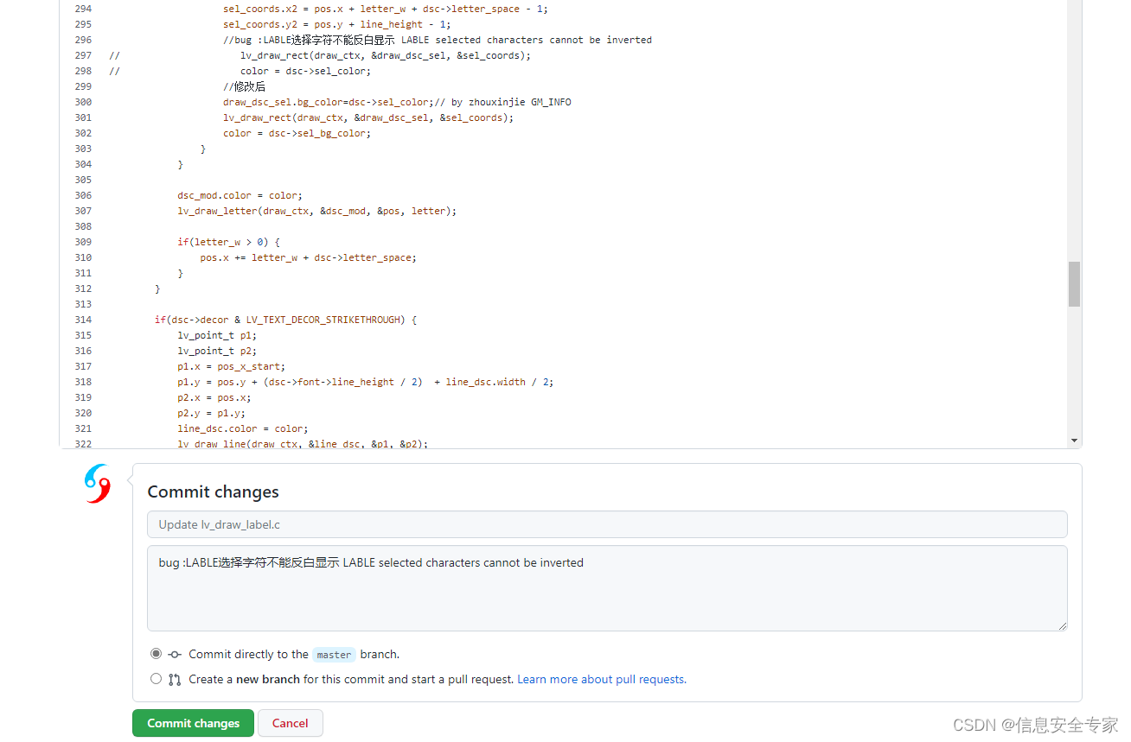Select "Create a new branch for this commit"

coord(156,678)
